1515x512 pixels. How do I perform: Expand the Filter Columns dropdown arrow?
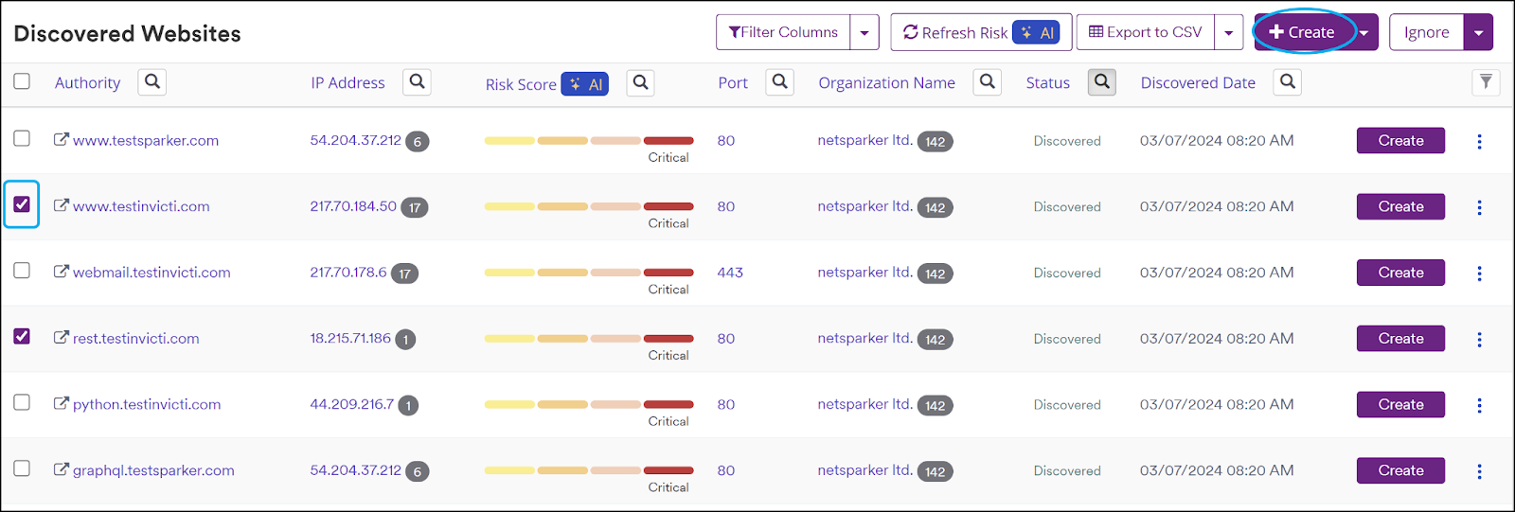coord(864,33)
